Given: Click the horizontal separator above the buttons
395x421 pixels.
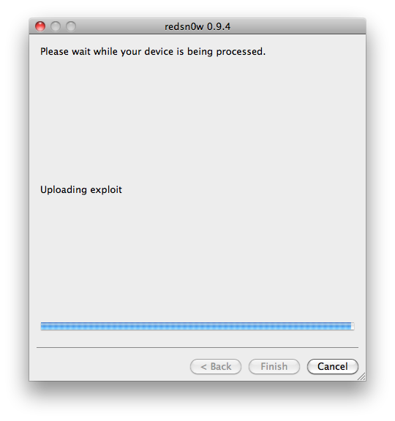Looking at the screenshot, I should 197,347.
